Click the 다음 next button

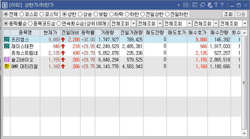[241, 14]
